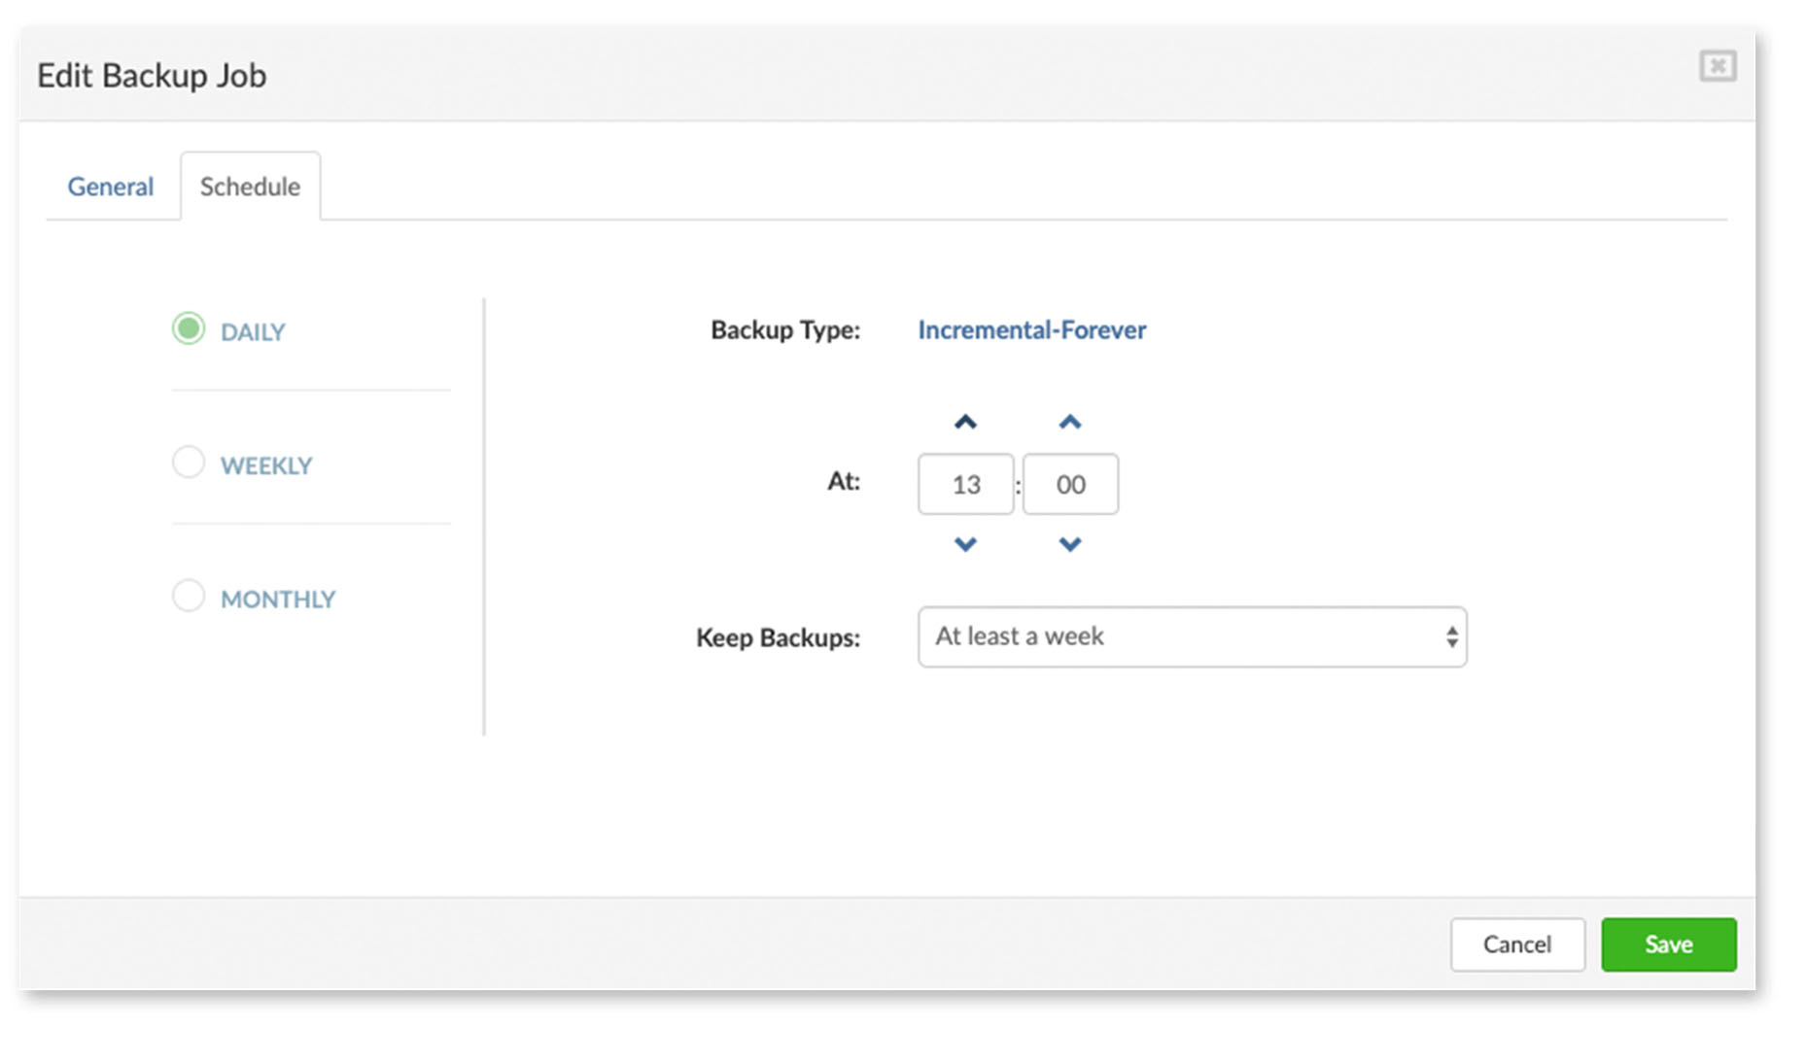Increase the hour with the up chevron
1806x1064 pixels.
[x=964, y=422]
